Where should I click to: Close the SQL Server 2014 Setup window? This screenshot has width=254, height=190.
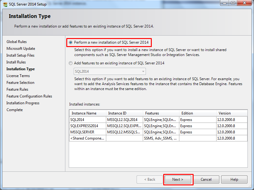[245, 3]
